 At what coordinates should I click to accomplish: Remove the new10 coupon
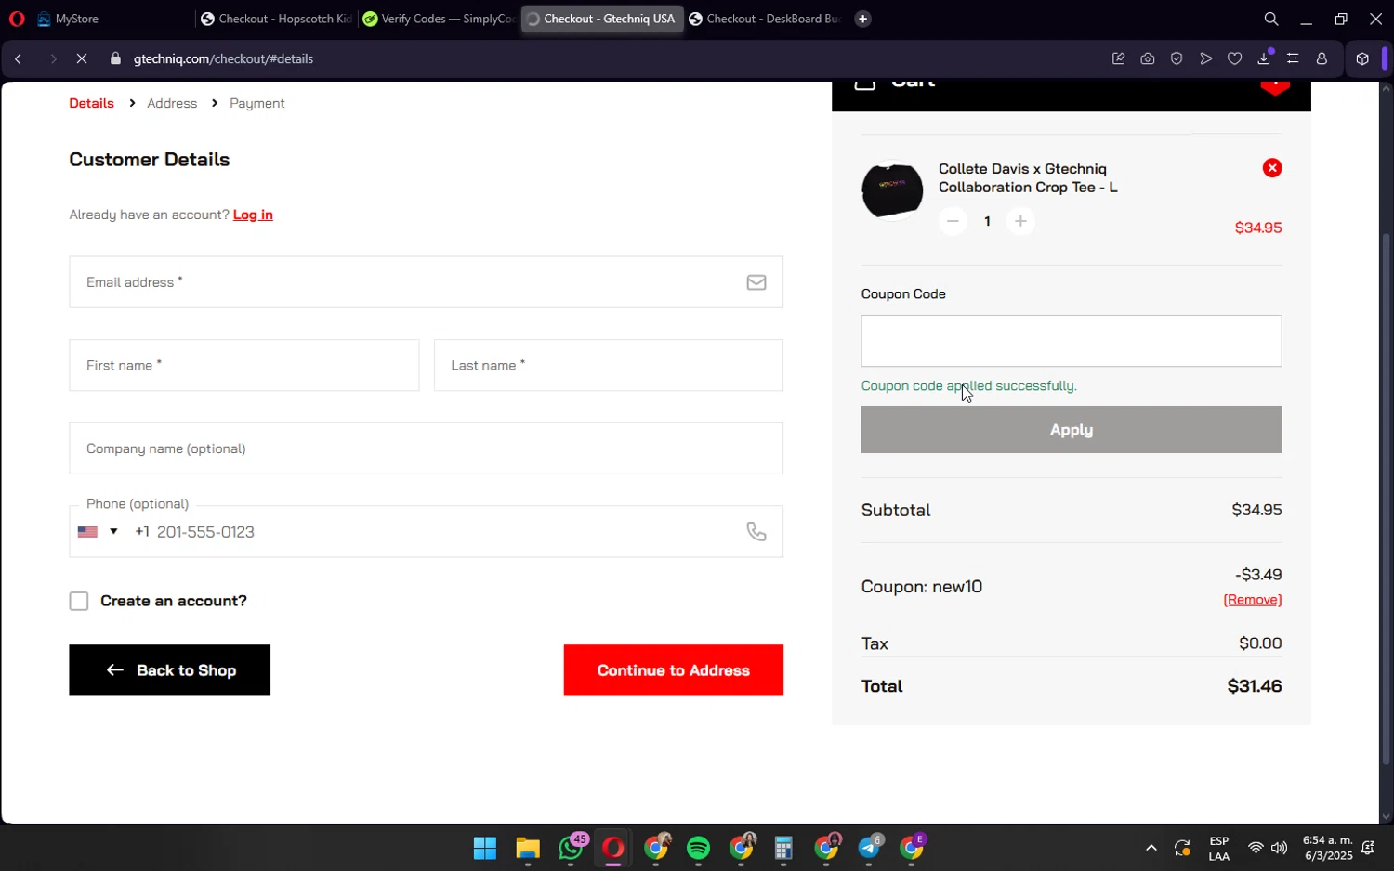(x=1252, y=600)
